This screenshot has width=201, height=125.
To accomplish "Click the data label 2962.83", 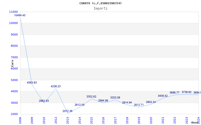I will point(44,101).
